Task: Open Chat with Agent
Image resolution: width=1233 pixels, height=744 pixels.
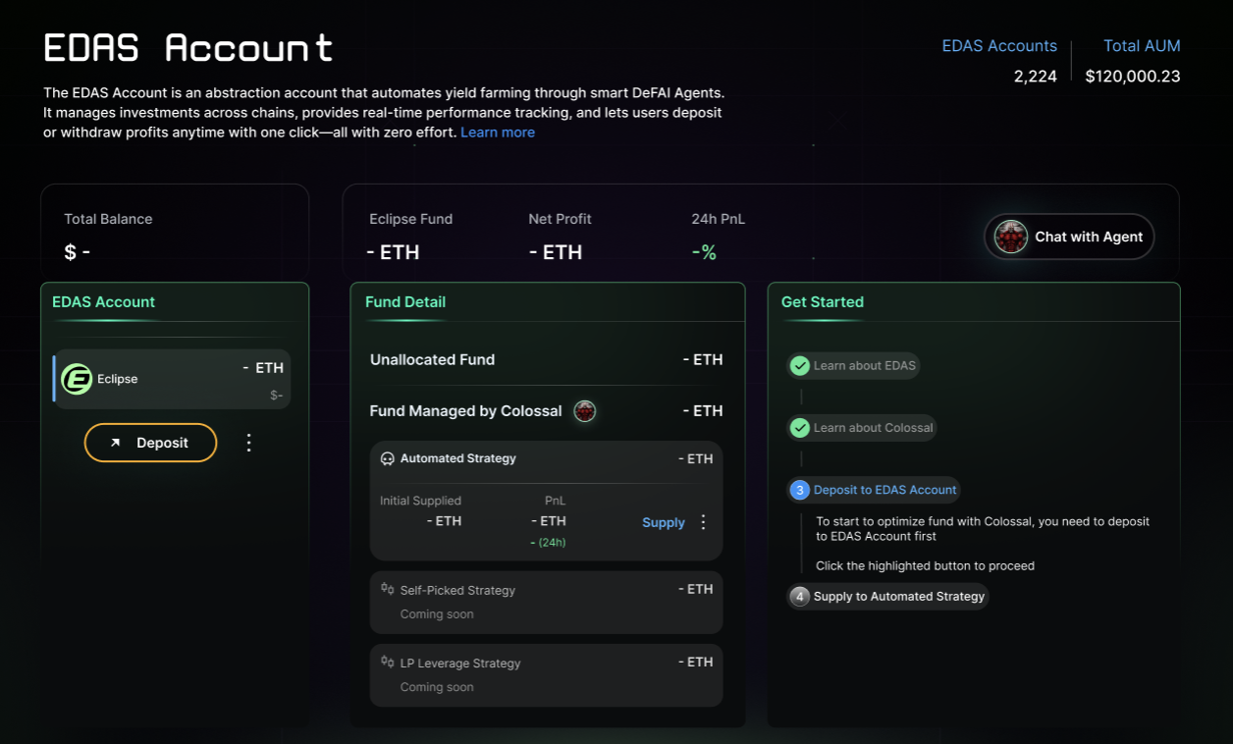Action: point(1070,237)
